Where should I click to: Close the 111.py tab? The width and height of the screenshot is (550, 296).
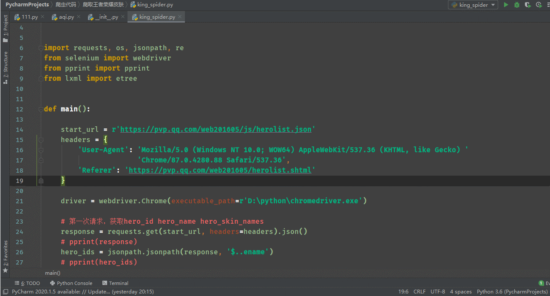point(43,17)
